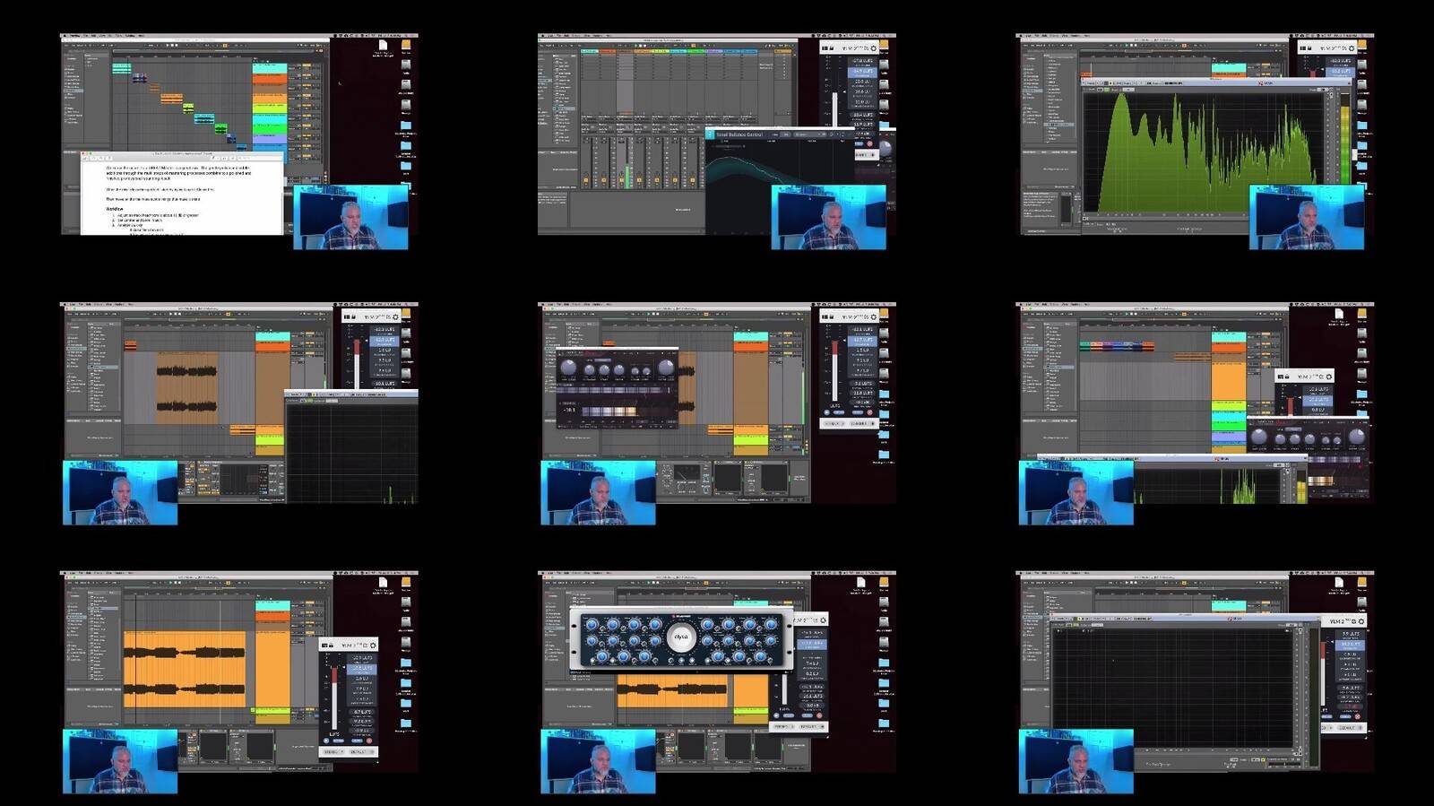Click the desktop document icon in the notes frame
The image size is (1434, 806).
click(383, 46)
